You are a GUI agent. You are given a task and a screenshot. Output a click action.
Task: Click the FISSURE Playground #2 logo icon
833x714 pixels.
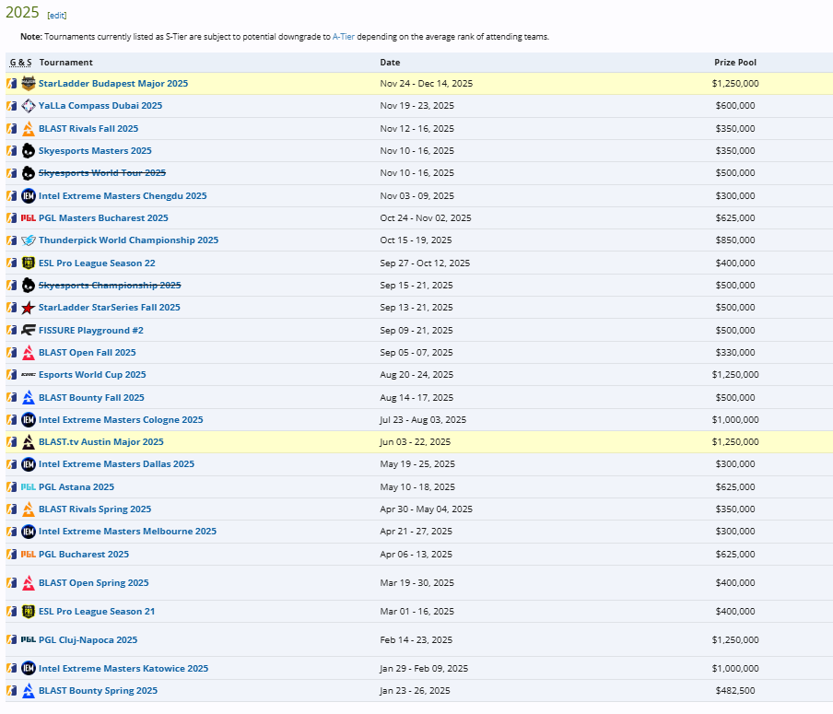tap(29, 331)
